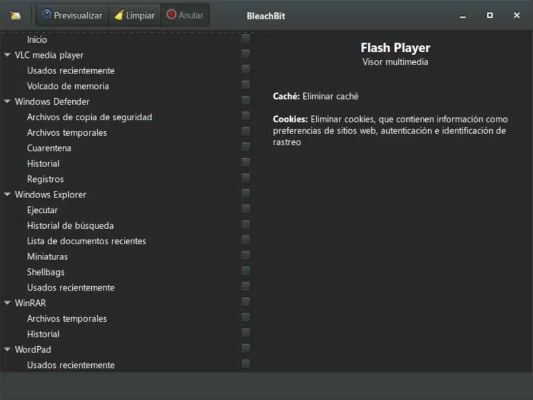This screenshot has width=533, height=400.
Task: Tick the Windows Explorer group checkbox
Action: point(245,193)
